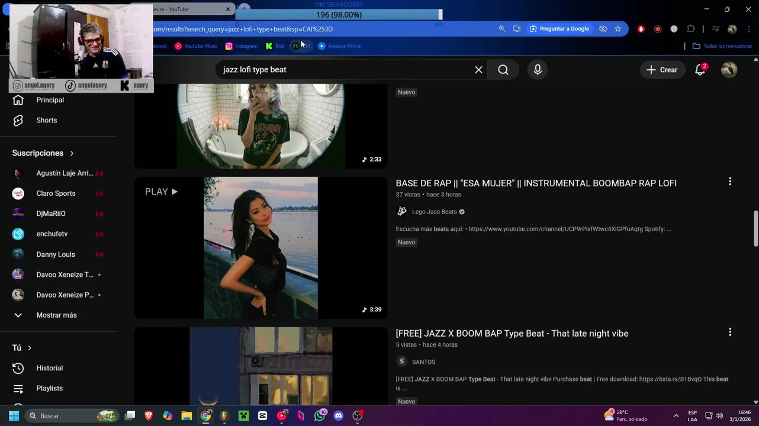Open Brave browser from the taskbar

(x=149, y=416)
